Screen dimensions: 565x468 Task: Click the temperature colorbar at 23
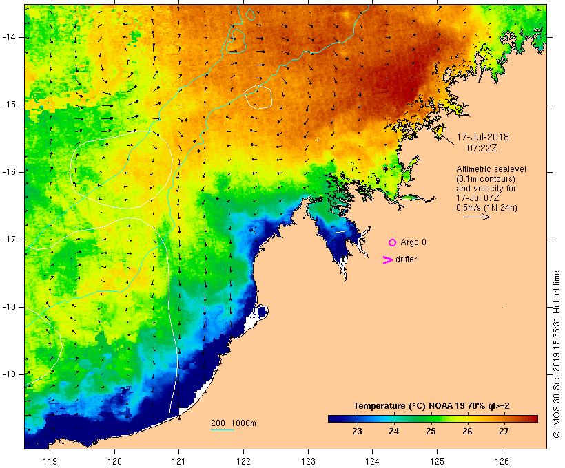click(357, 418)
